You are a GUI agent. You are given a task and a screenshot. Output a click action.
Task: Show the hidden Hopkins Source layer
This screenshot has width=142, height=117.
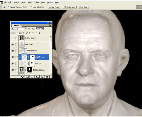click(13, 38)
